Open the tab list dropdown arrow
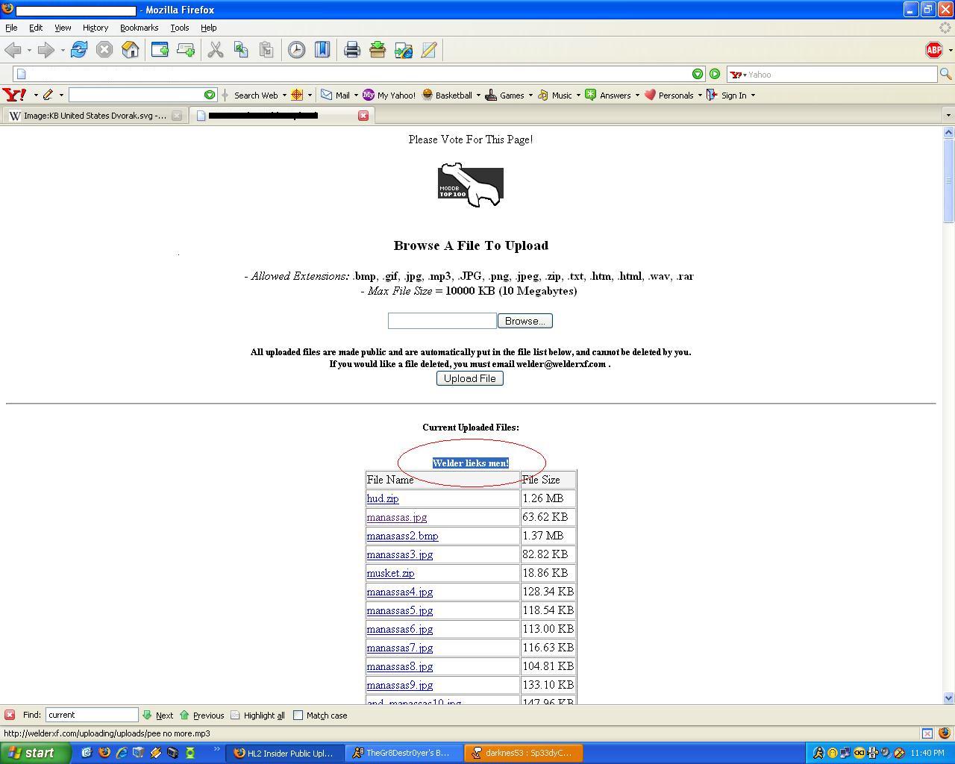 [948, 116]
